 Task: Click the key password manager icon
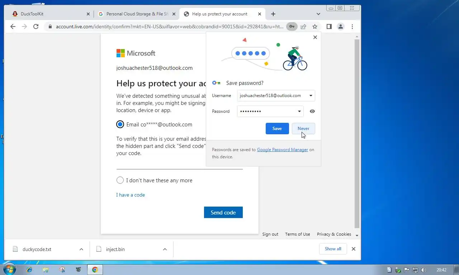(292, 26)
